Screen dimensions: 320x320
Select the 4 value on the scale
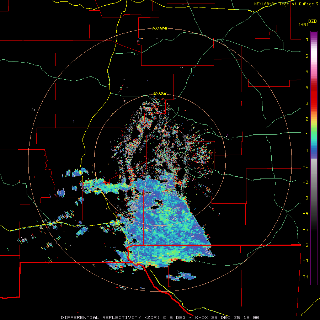point(307,87)
